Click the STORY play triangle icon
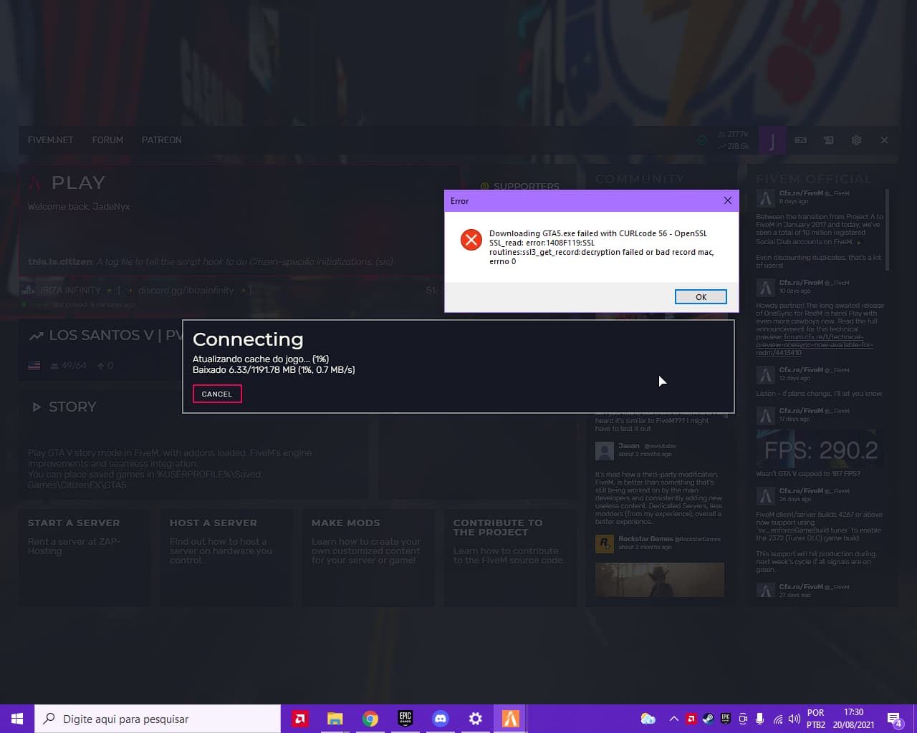This screenshot has height=733, width=917. [x=37, y=407]
